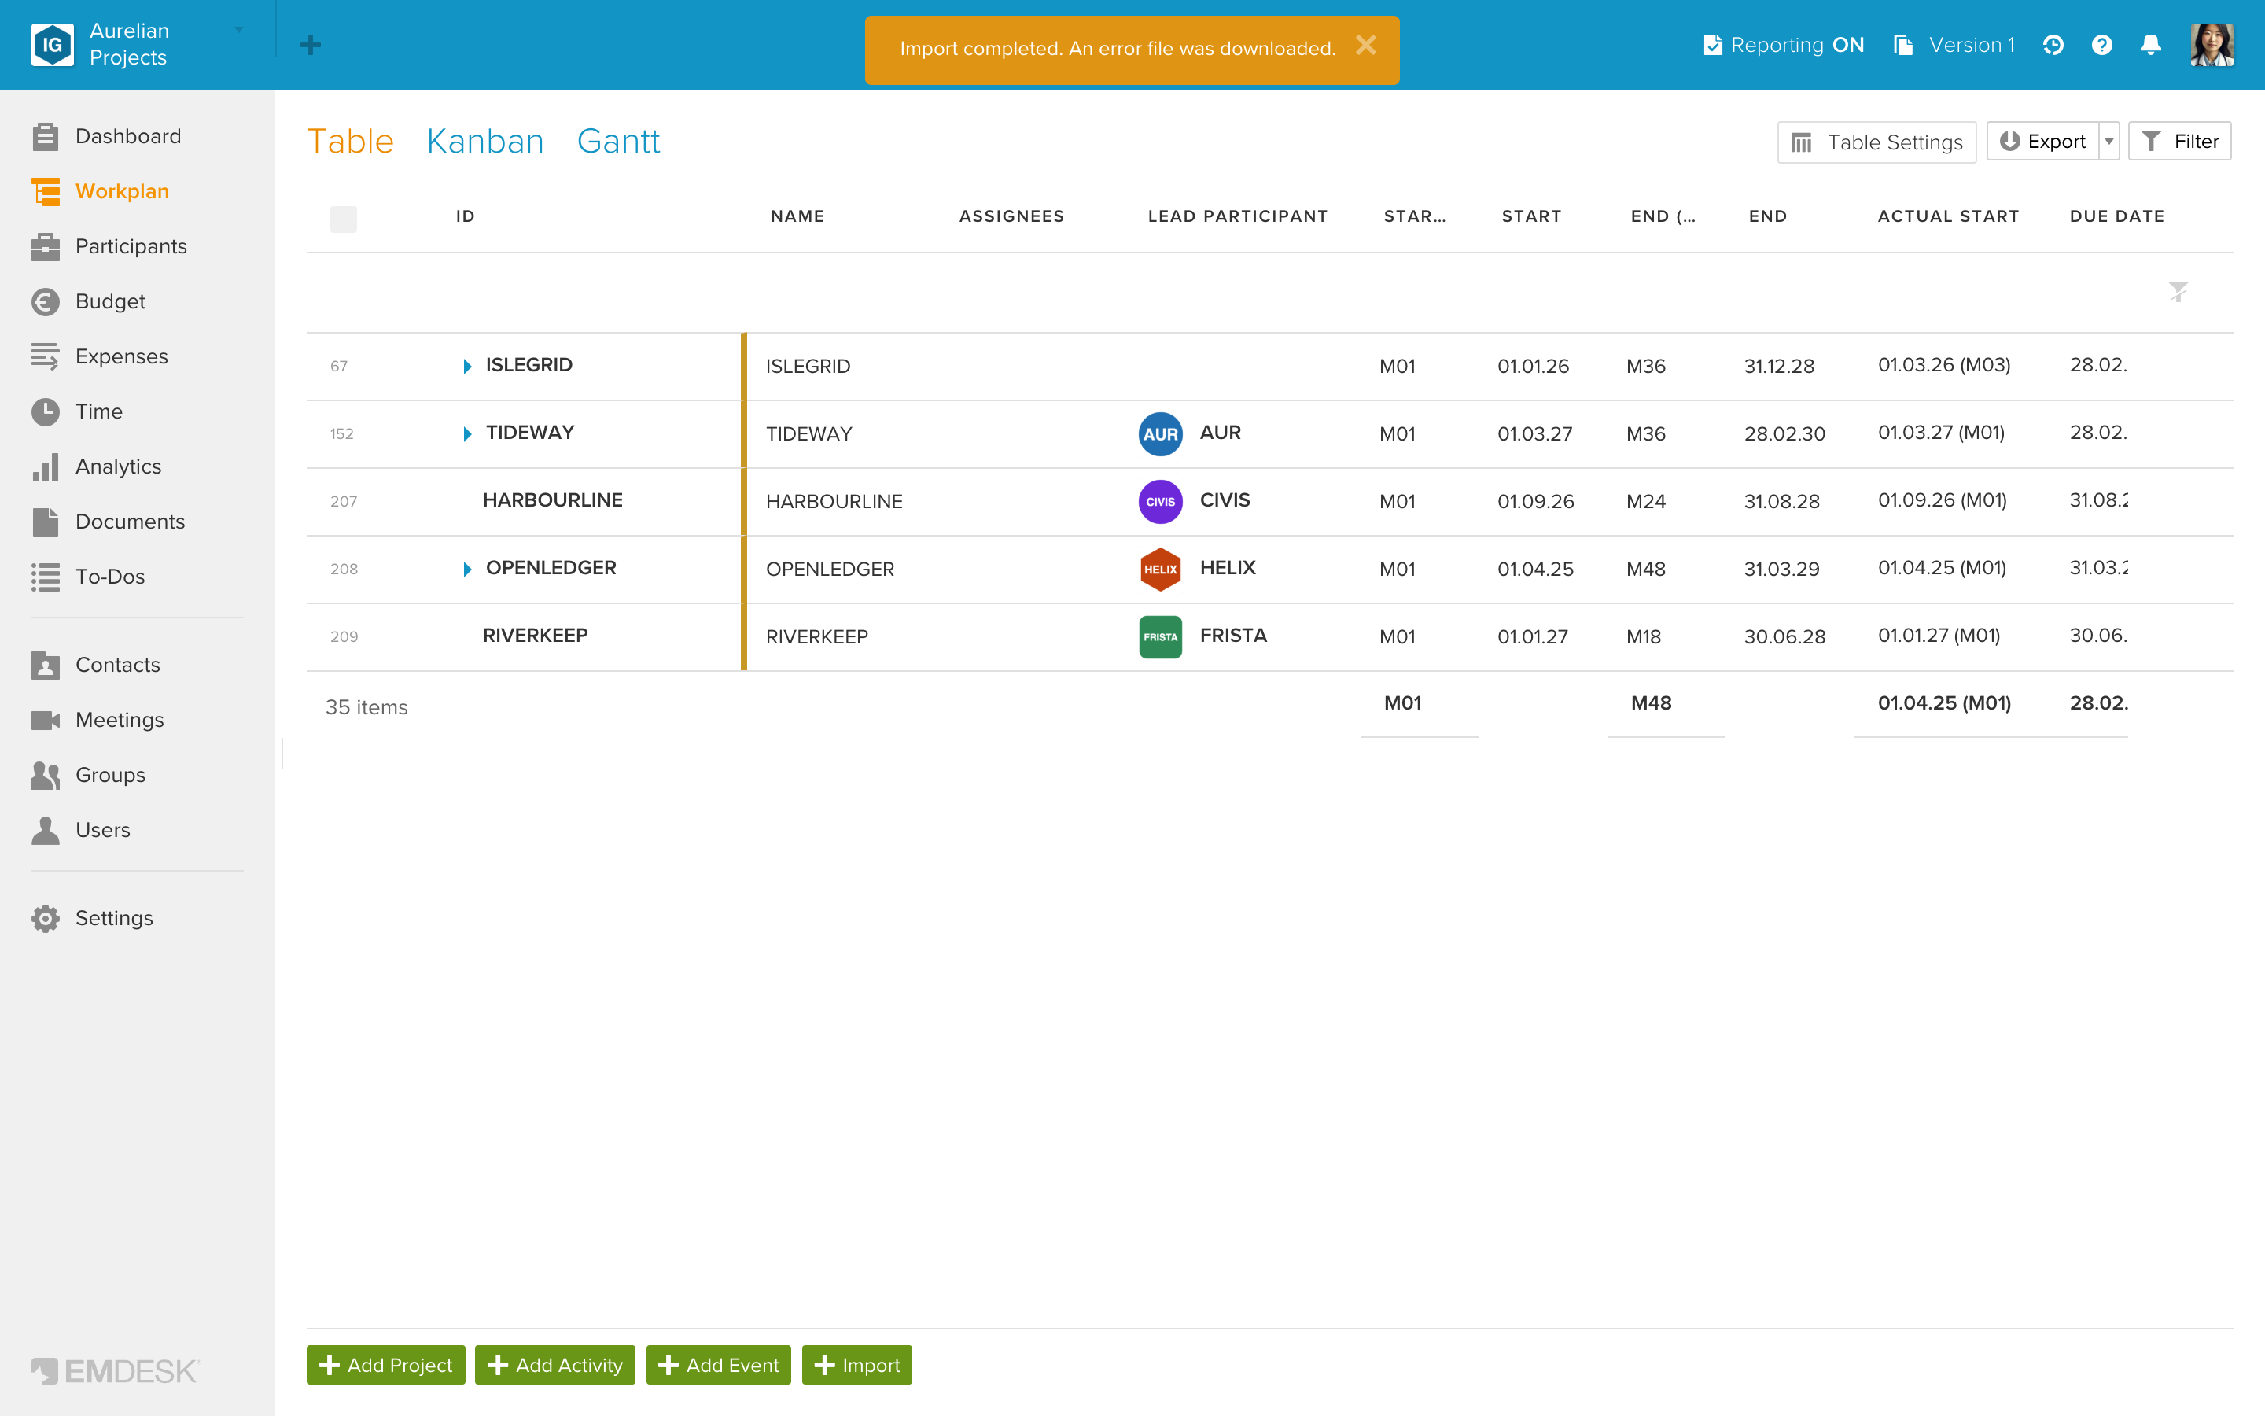Click the Settings gear icon

point(45,919)
